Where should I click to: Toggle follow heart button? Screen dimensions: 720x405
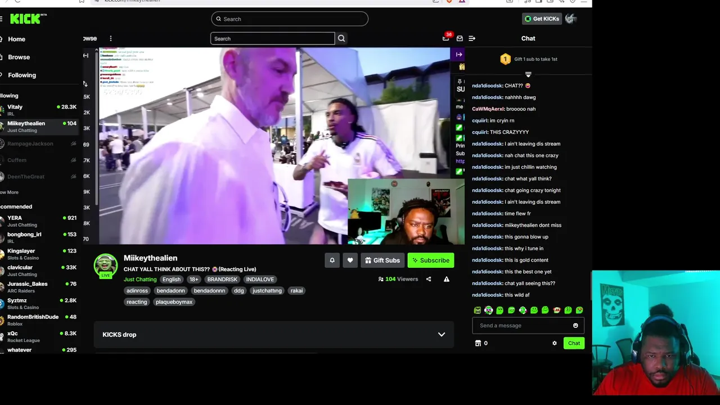coord(350,260)
